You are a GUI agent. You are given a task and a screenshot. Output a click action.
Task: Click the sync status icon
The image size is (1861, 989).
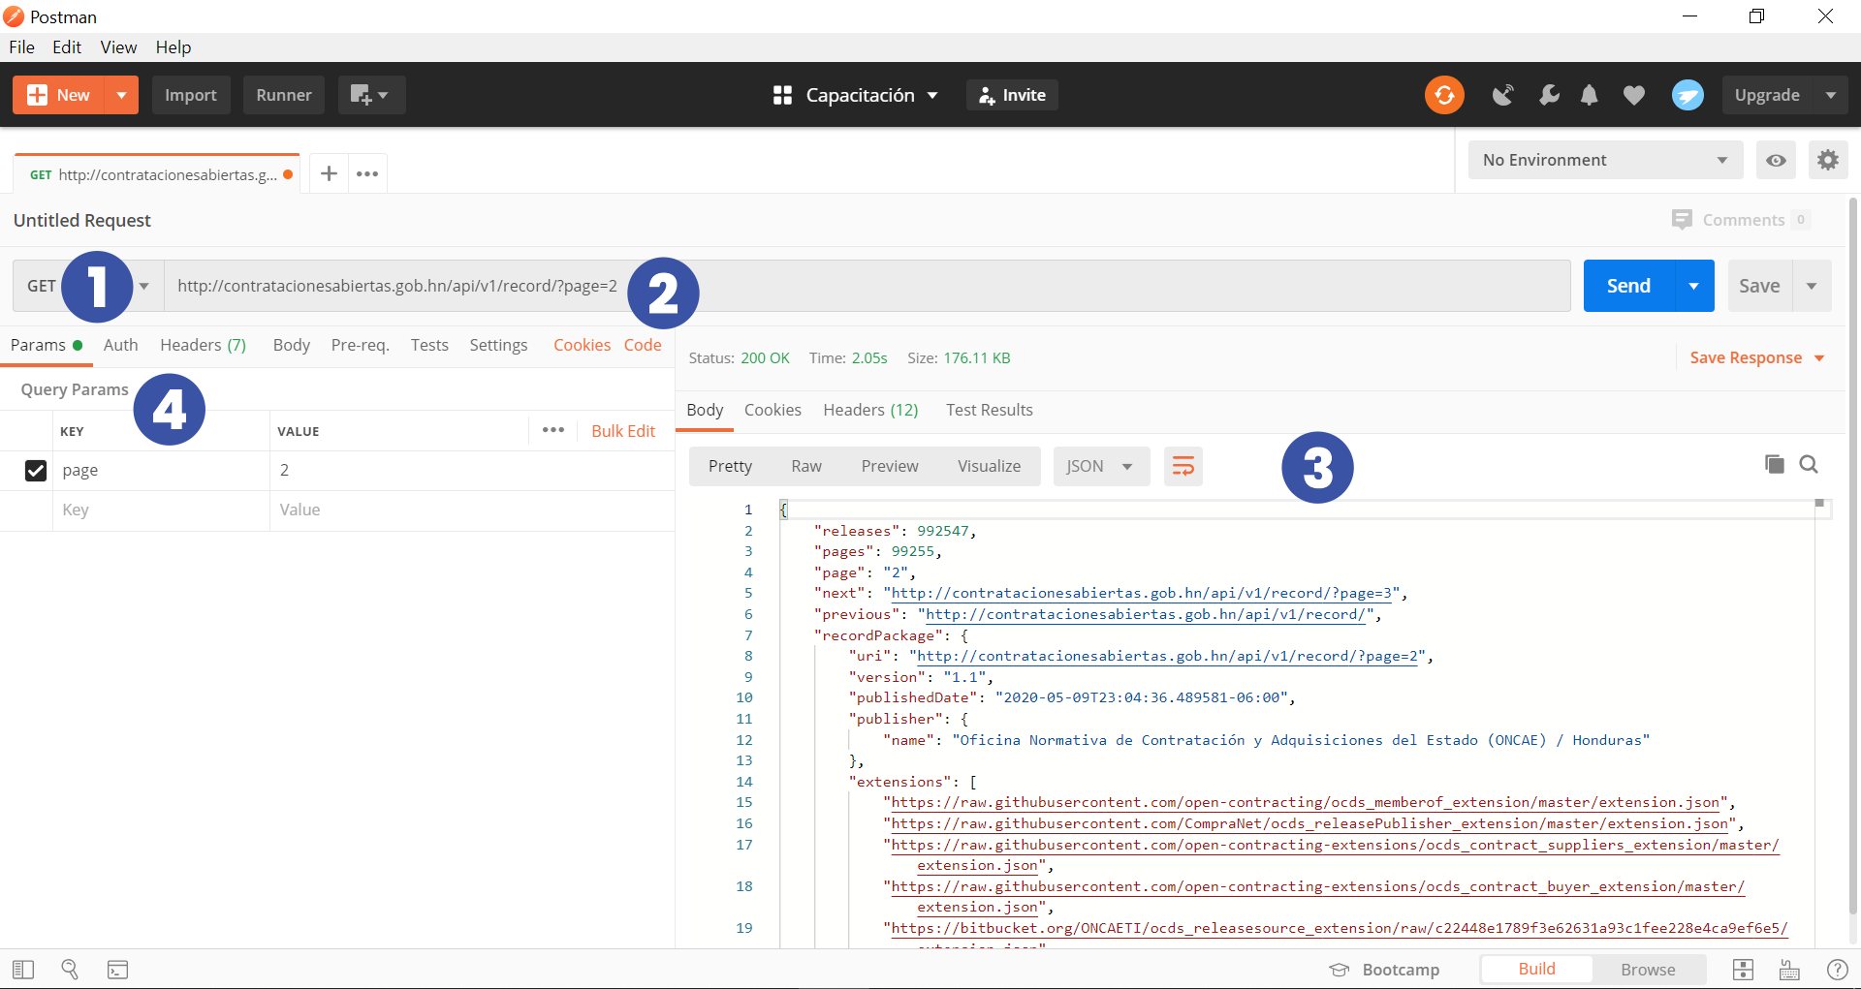[x=1444, y=95]
